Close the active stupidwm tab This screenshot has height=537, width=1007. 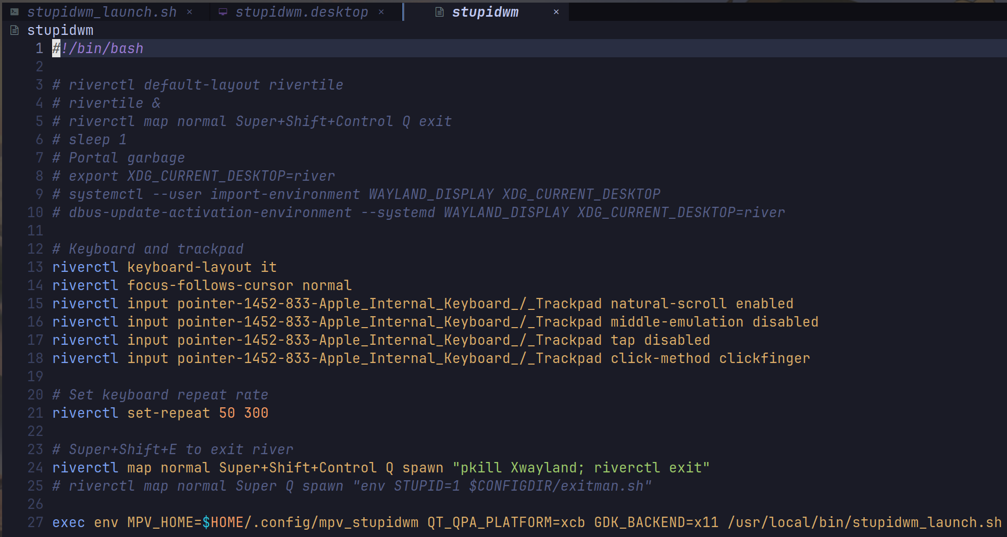pos(556,12)
